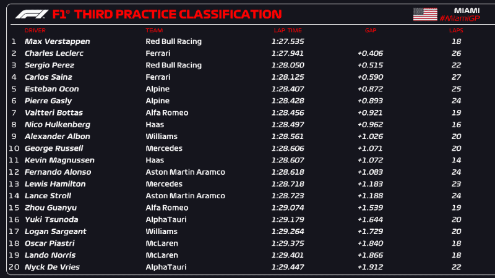Select the LAP TIME column header
The height and width of the screenshot is (278, 495).
287,30
